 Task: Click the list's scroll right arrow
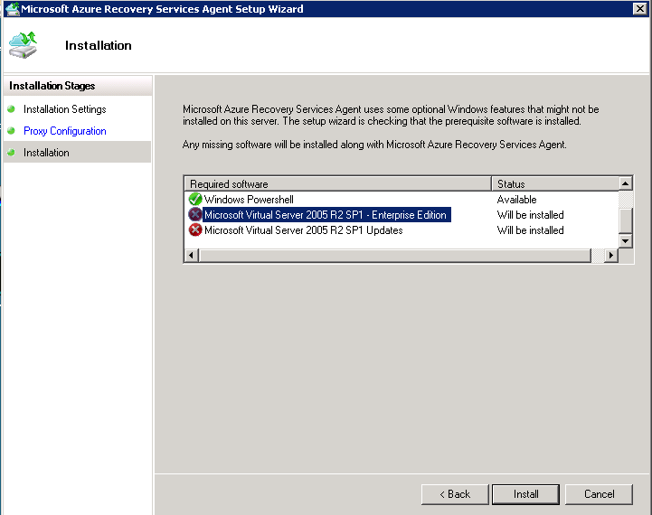pos(610,255)
